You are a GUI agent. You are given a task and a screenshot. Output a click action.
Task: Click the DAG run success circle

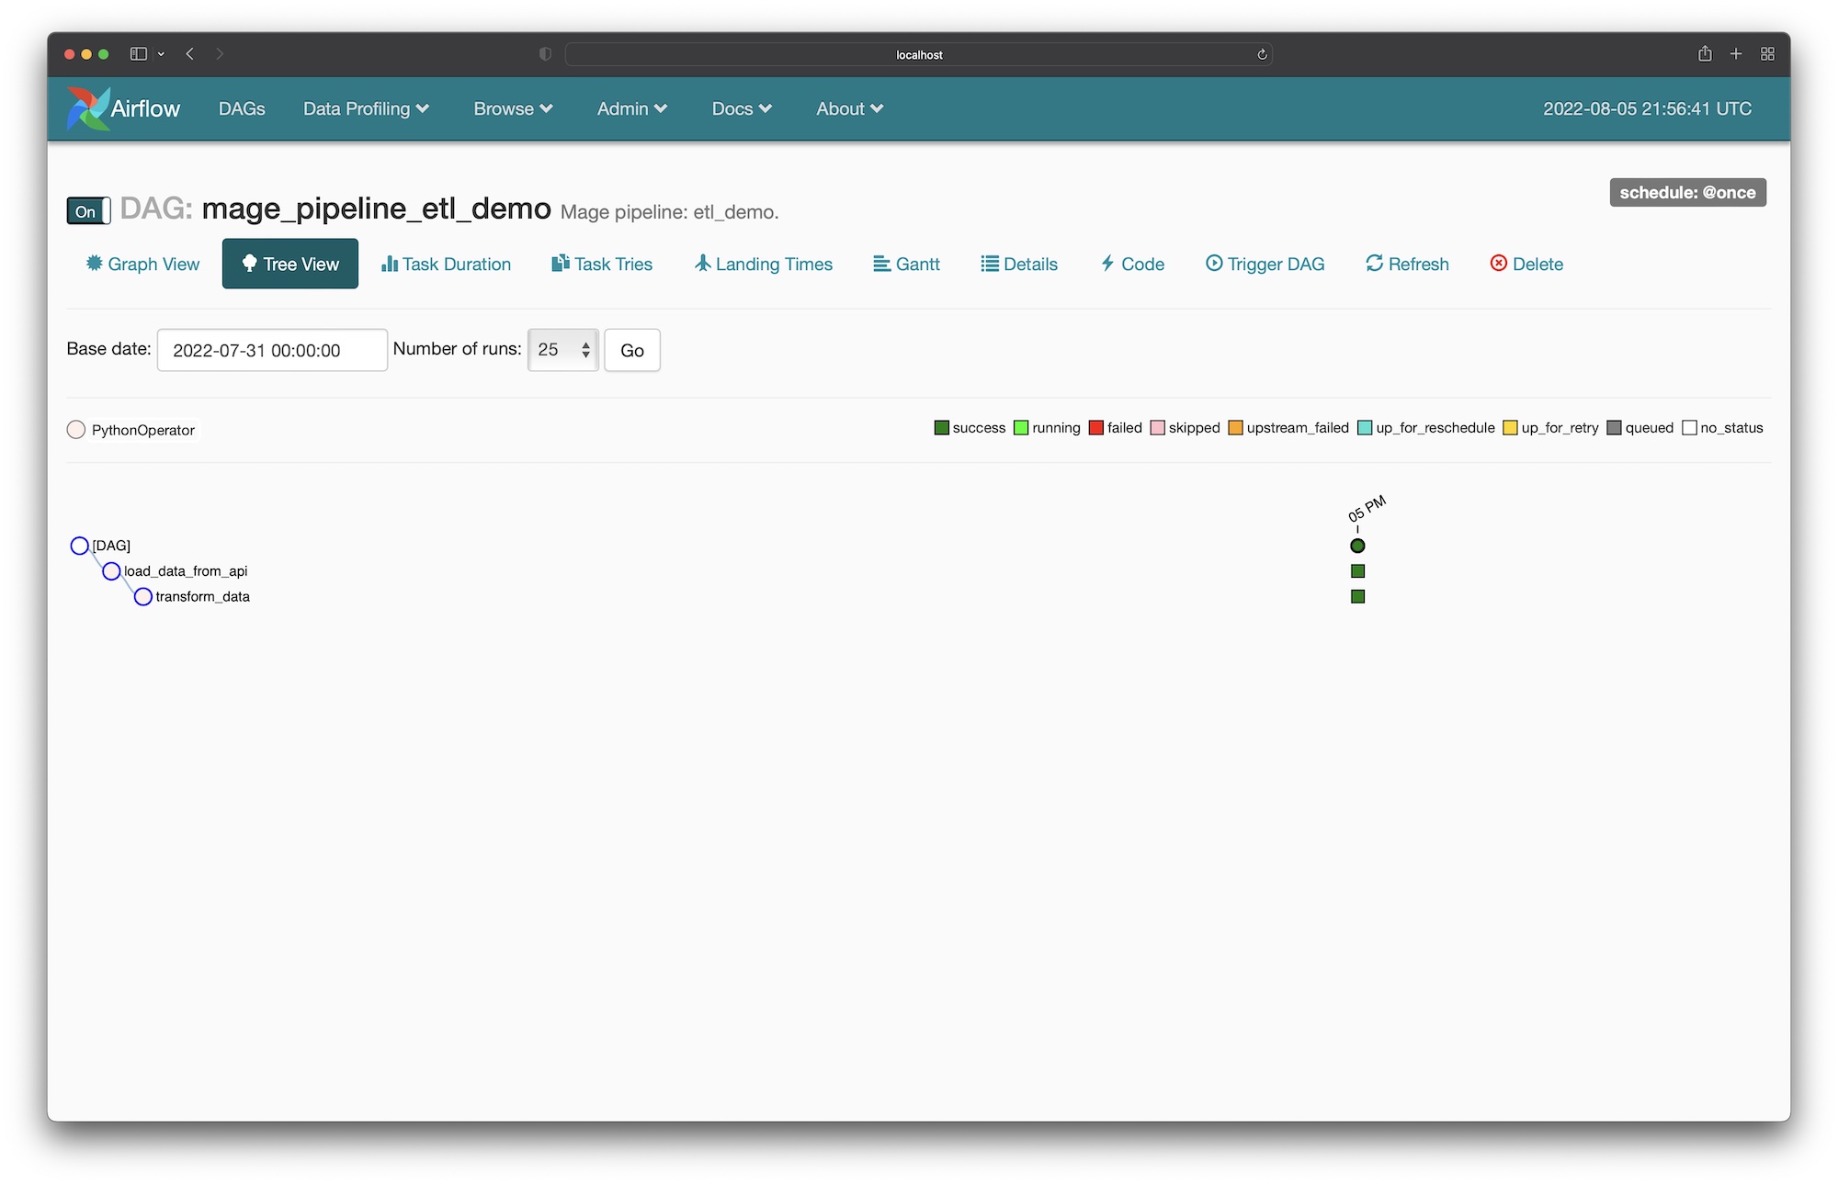pyautogui.click(x=1357, y=546)
